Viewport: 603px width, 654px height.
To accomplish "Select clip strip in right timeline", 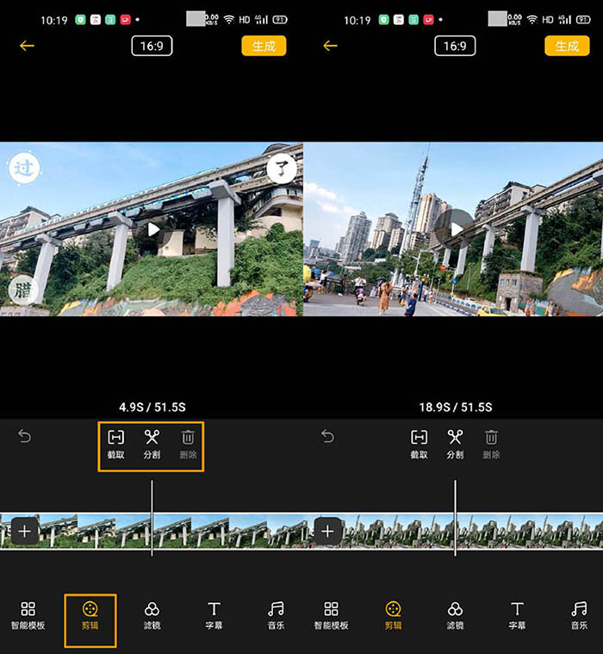I will (453, 531).
